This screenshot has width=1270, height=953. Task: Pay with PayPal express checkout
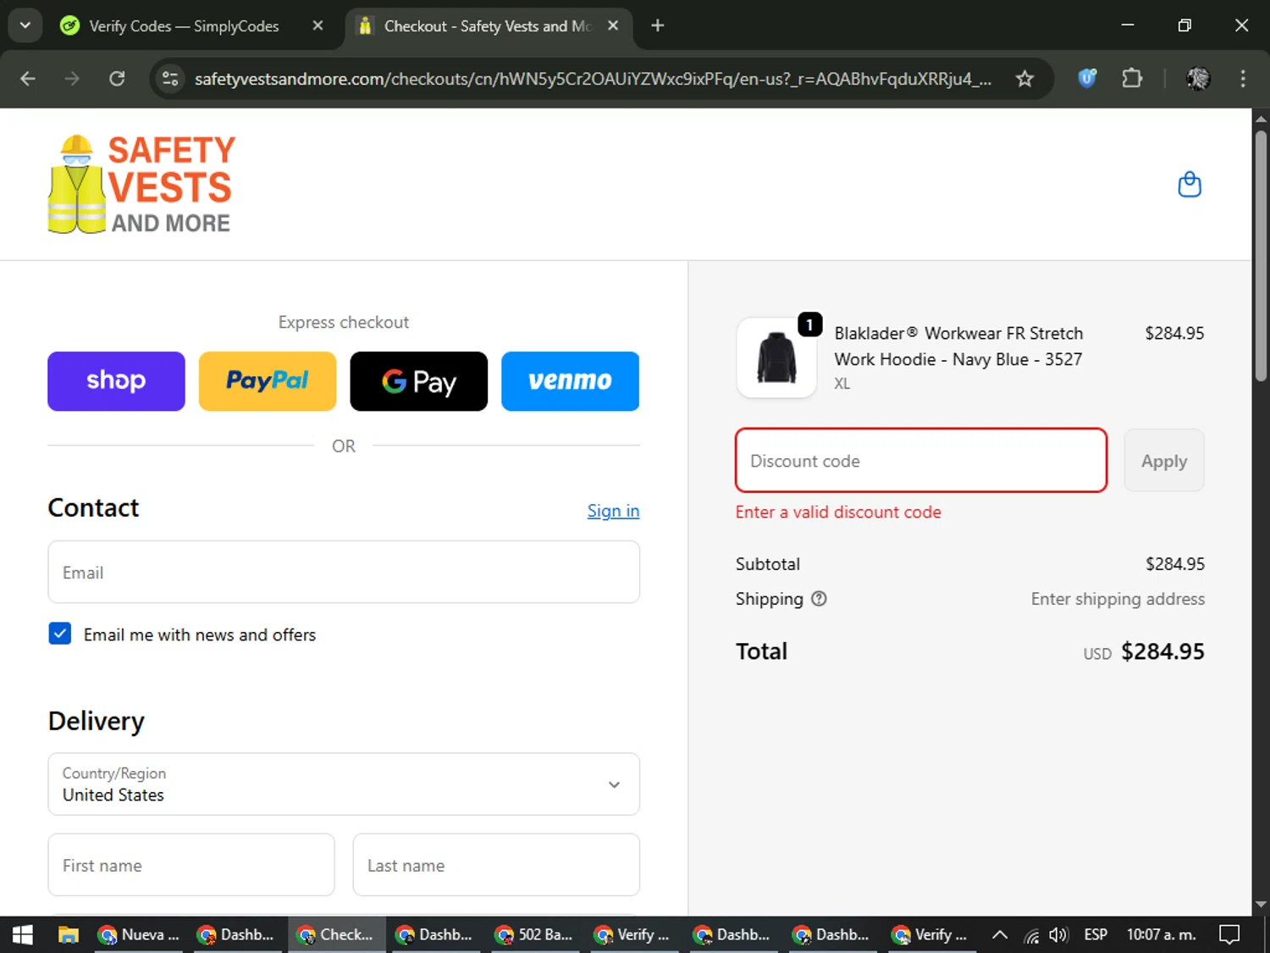(268, 381)
